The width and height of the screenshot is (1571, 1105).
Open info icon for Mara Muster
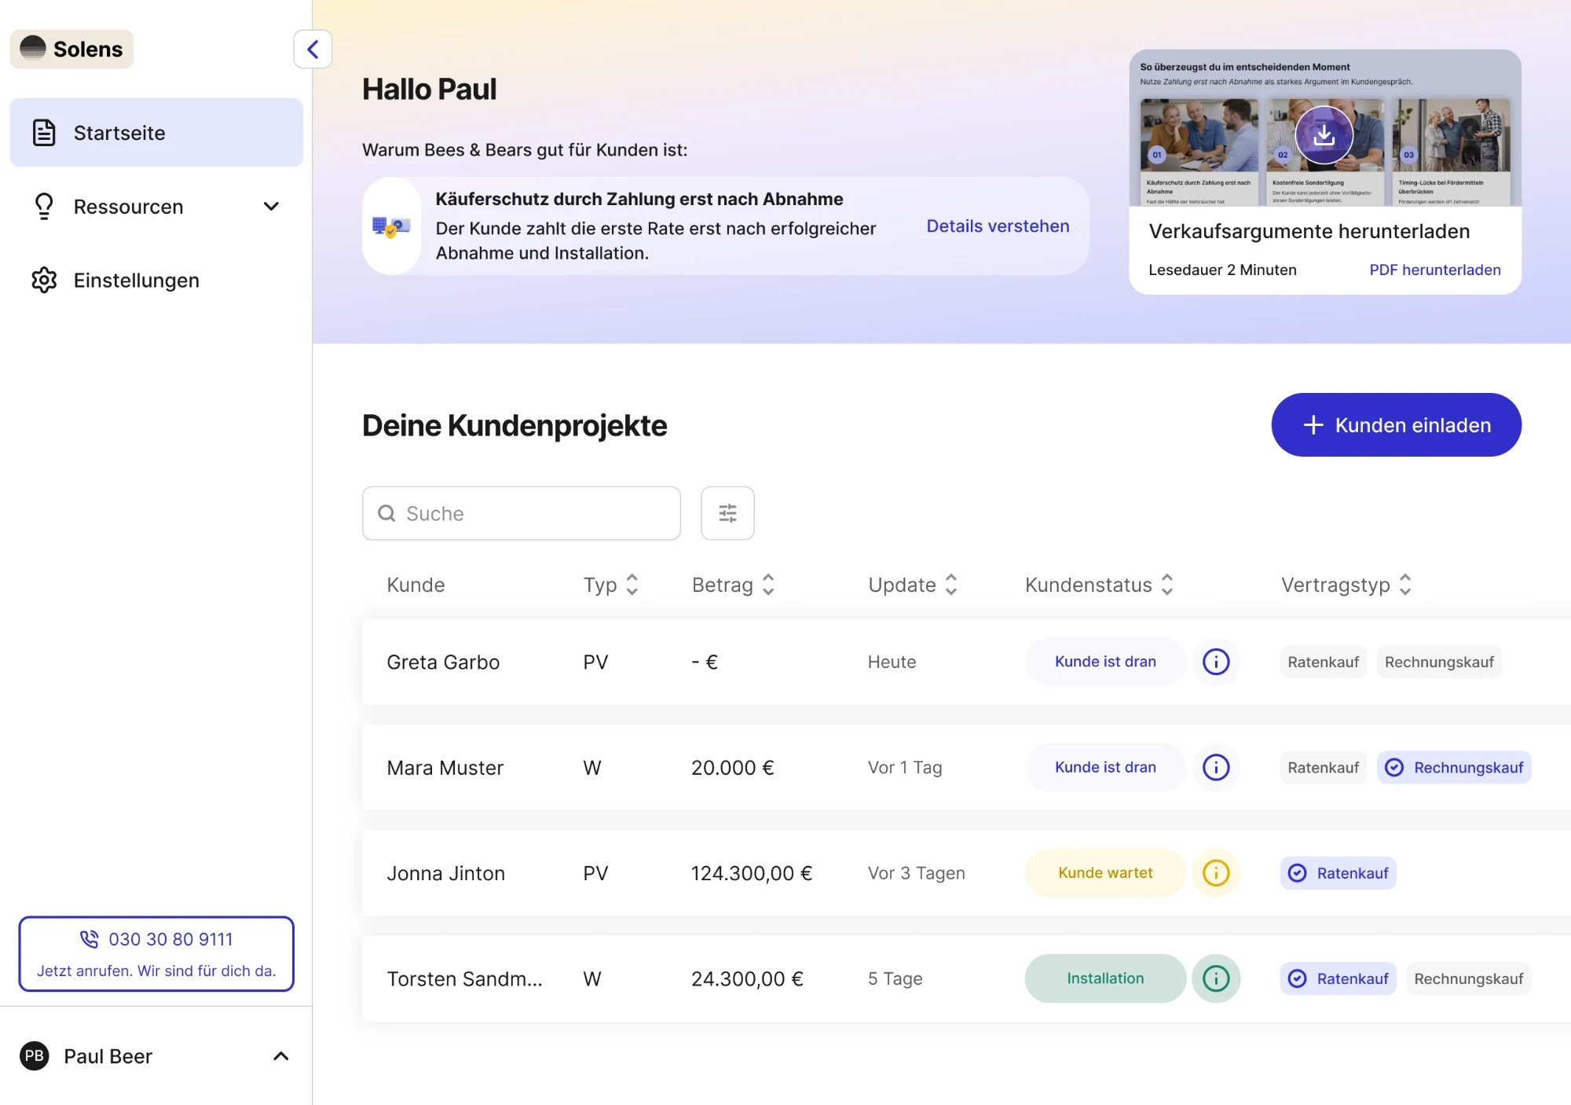pos(1216,767)
